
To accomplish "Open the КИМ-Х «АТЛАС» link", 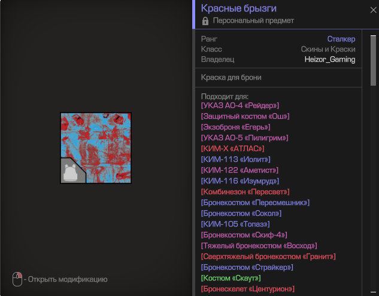I will point(233,149).
